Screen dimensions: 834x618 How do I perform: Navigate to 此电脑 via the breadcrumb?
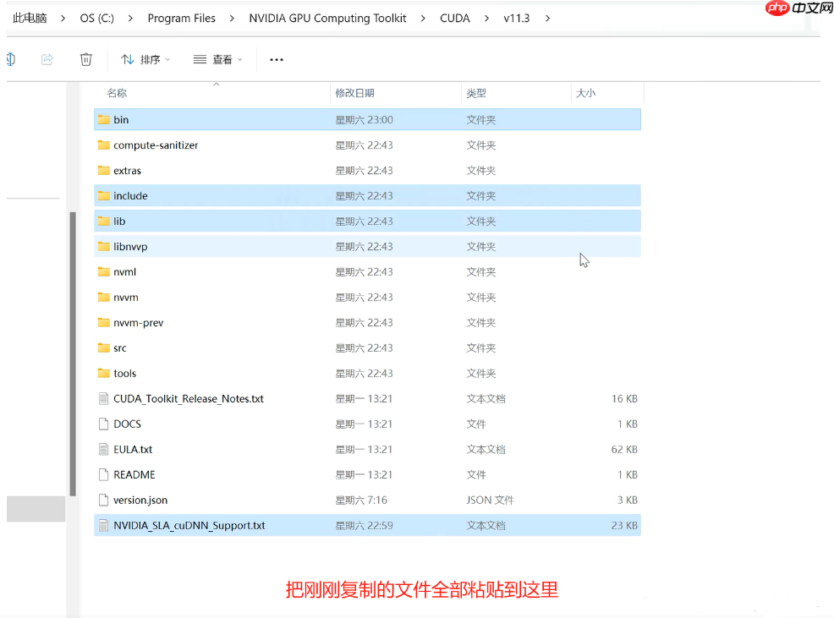click(30, 17)
